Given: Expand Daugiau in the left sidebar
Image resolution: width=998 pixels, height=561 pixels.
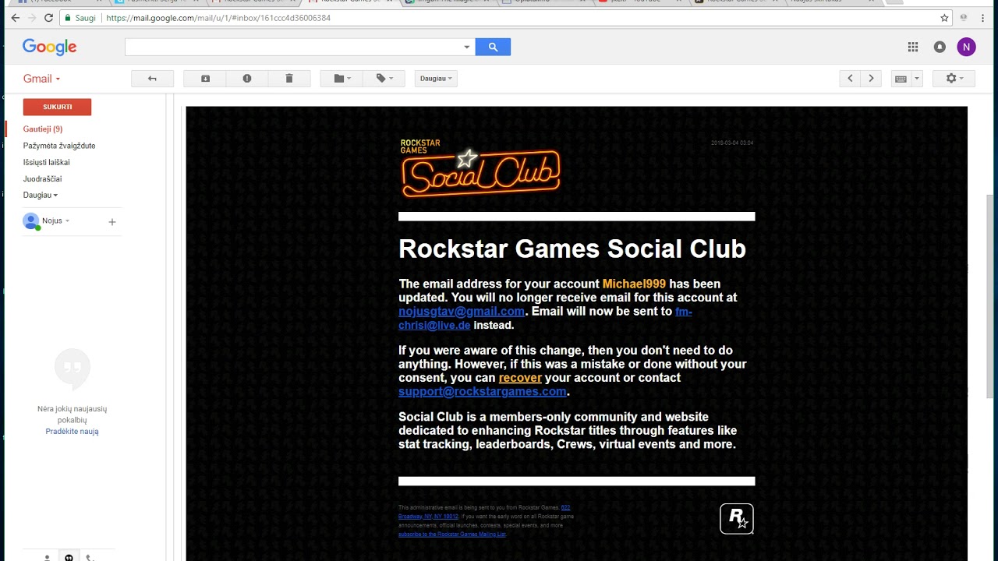Looking at the screenshot, I should pos(41,195).
